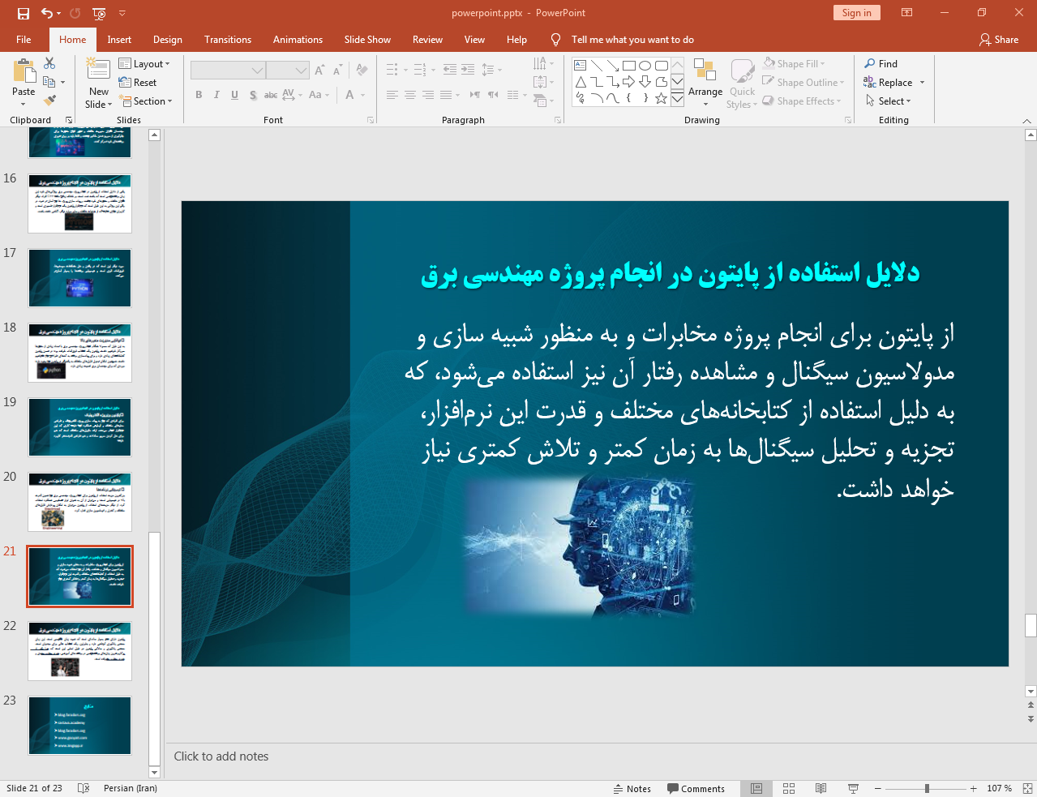Switch to the Design tab

pyautogui.click(x=168, y=39)
